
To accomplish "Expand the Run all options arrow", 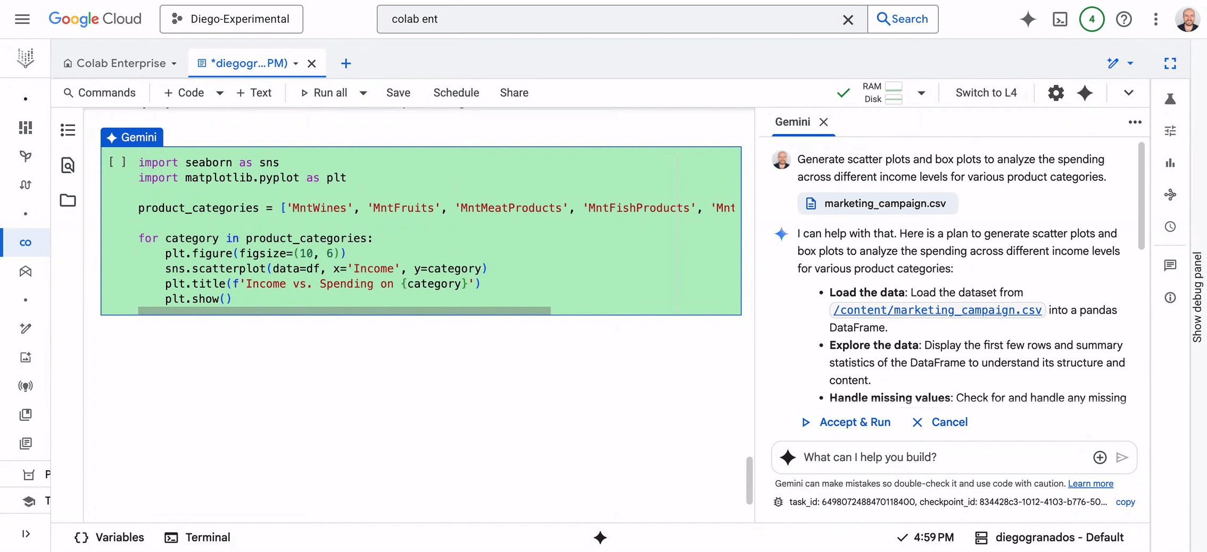I will point(363,93).
